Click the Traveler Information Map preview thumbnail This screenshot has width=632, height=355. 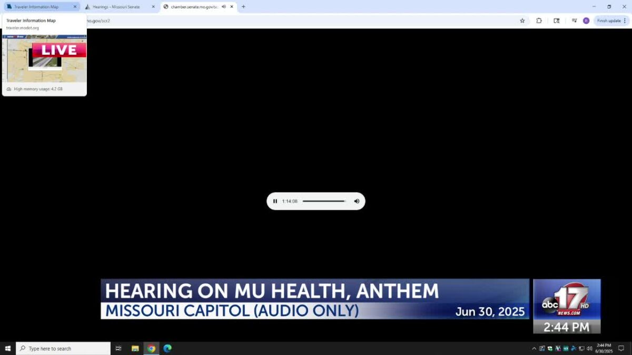pyautogui.click(x=45, y=58)
